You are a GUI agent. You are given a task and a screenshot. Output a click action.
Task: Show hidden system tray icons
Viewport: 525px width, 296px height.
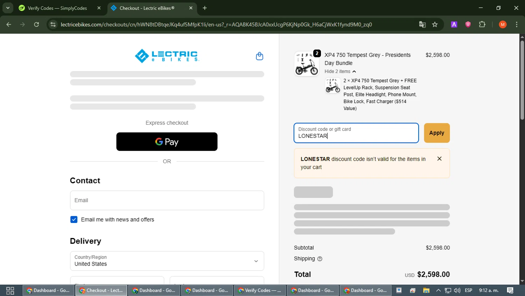coord(438,290)
